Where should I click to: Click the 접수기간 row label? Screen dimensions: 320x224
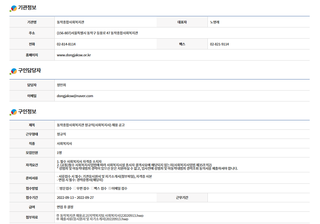[32, 198]
